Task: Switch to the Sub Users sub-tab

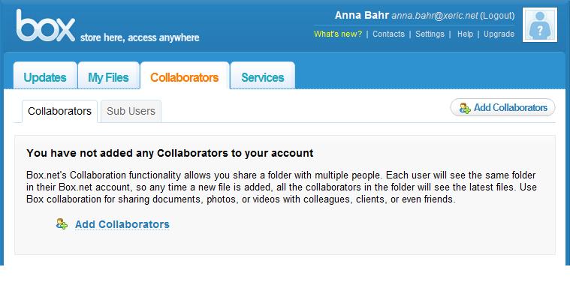Action: [131, 111]
